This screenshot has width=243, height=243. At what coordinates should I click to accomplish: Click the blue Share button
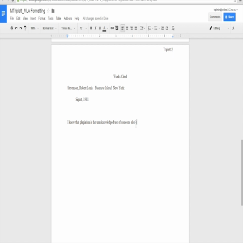[x=229, y=17]
